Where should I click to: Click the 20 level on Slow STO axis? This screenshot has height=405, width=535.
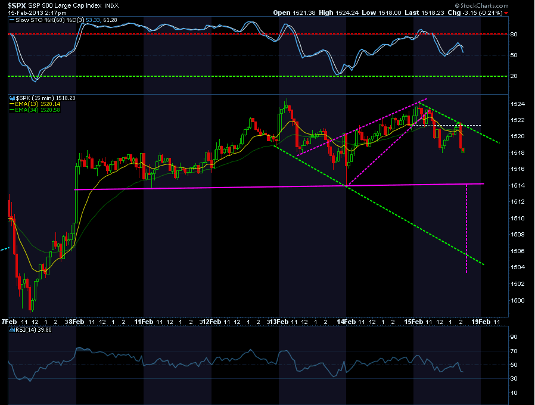[x=514, y=76]
